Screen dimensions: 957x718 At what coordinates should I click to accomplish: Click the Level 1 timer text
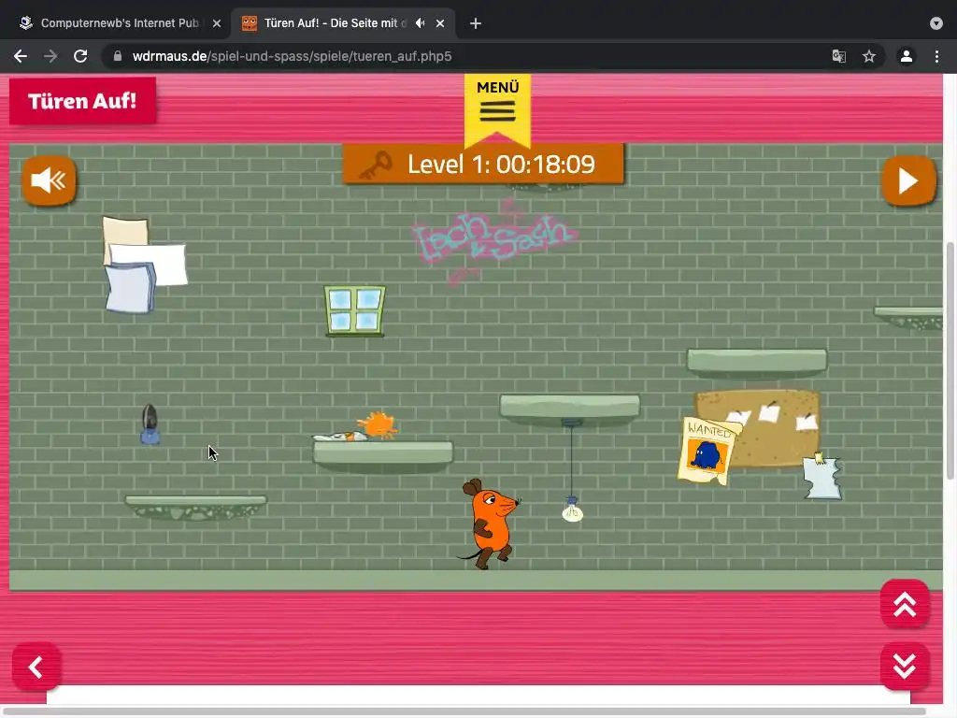[501, 165]
